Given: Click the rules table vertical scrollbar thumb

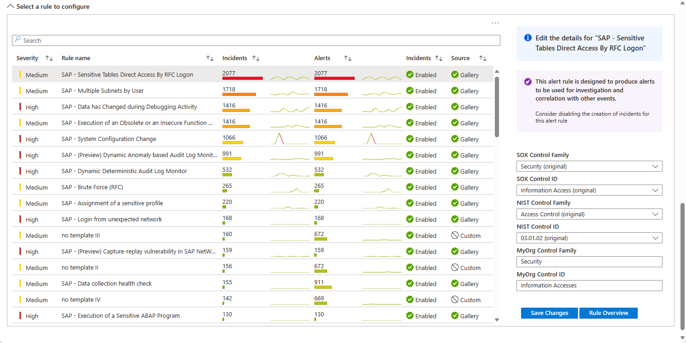Looking at the screenshot, I should [497, 106].
